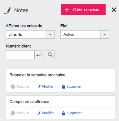Click the pencil icon next to Notes title
The width and height of the screenshot is (119, 121).
8,10
